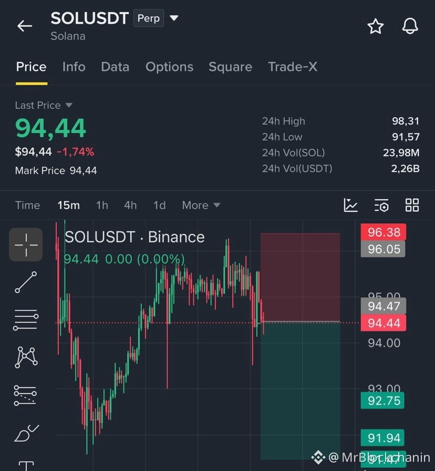Click the 24h High value 98,31
The image size is (435, 471).
click(x=406, y=121)
